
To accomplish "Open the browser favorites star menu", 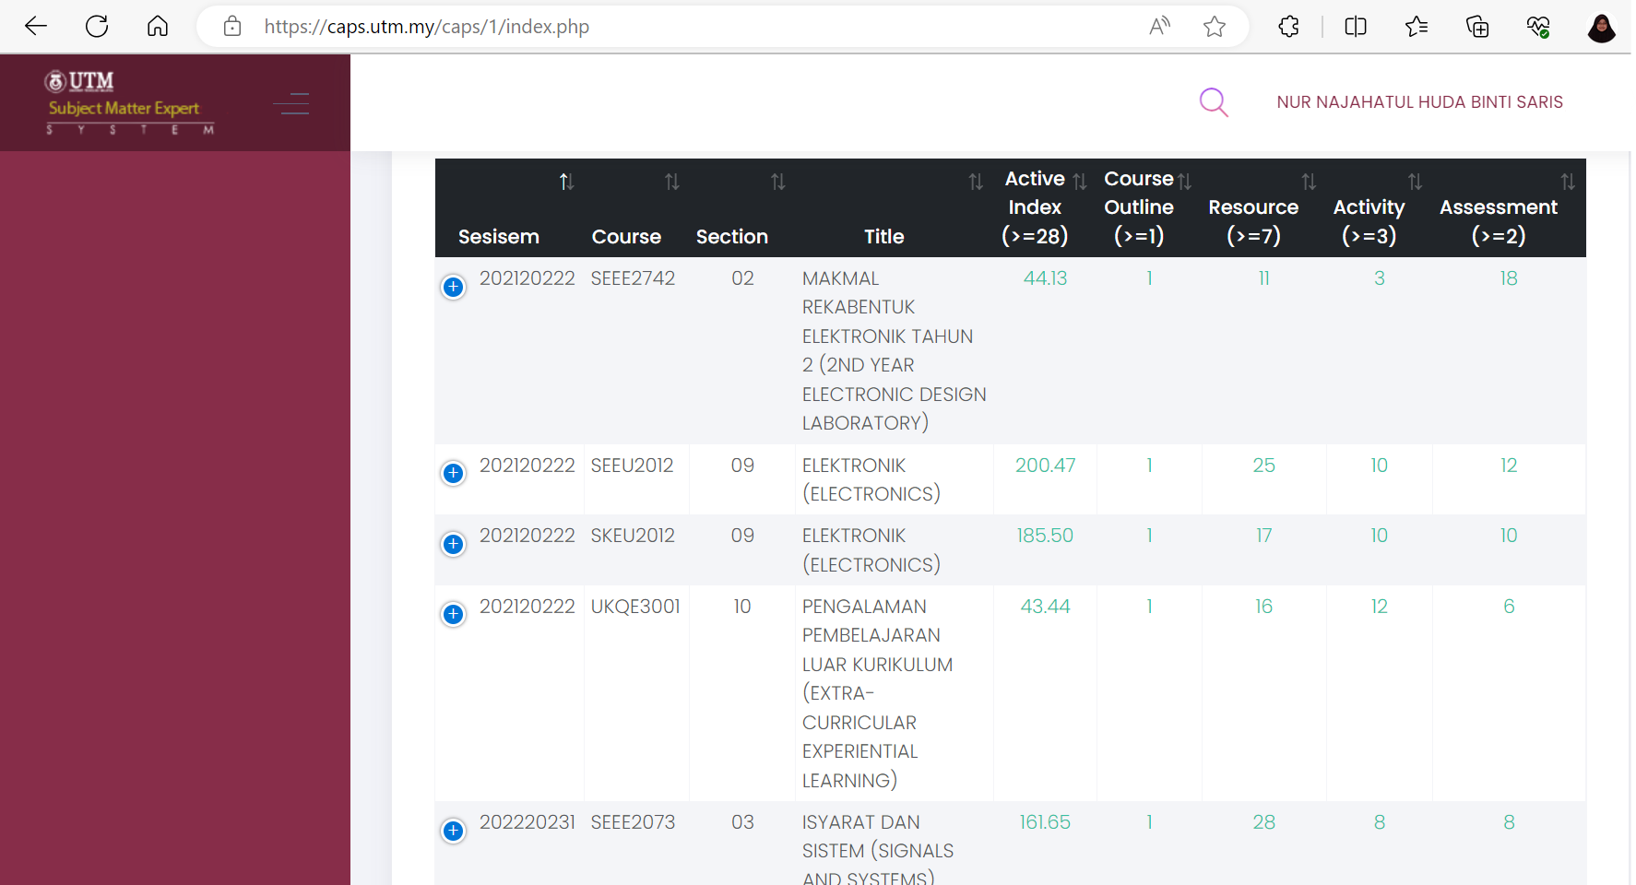I will (x=1416, y=27).
